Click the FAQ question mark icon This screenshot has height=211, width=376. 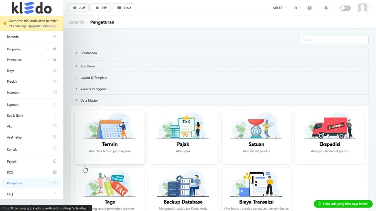(55, 194)
